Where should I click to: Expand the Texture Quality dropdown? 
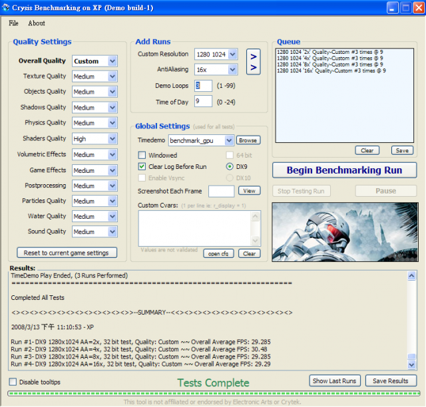112,76
